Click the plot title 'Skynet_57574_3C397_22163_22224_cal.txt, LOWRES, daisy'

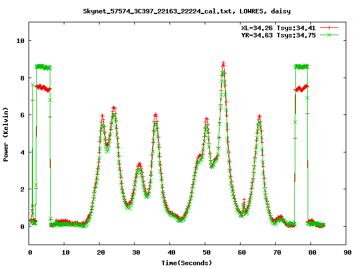187,11
